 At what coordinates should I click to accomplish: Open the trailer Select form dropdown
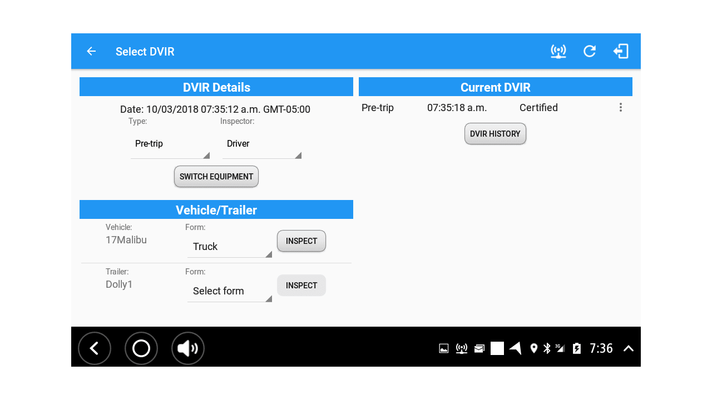click(230, 291)
